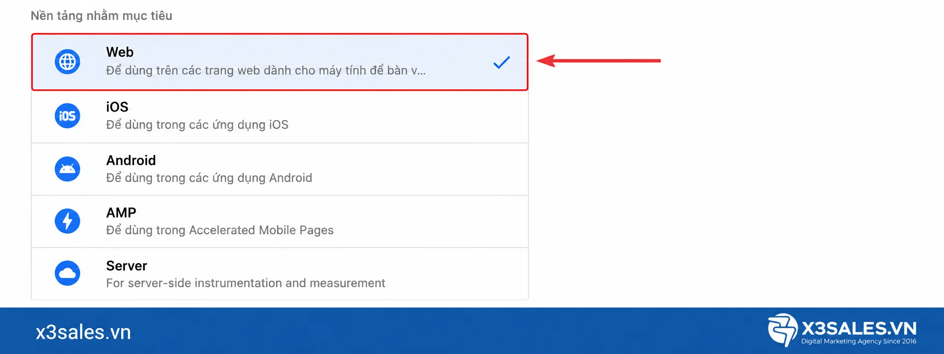Viewport: 944px width, 354px height.
Task: Click 'Để dùng trong Accelerated Mobile Pages' text
Action: pyautogui.click(x=220, y=230)
